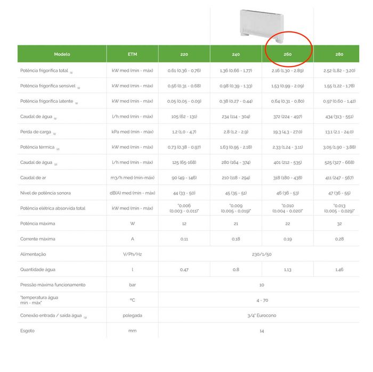
Task: Select the 'Perda de carga' row label
Action: [36, 132]
